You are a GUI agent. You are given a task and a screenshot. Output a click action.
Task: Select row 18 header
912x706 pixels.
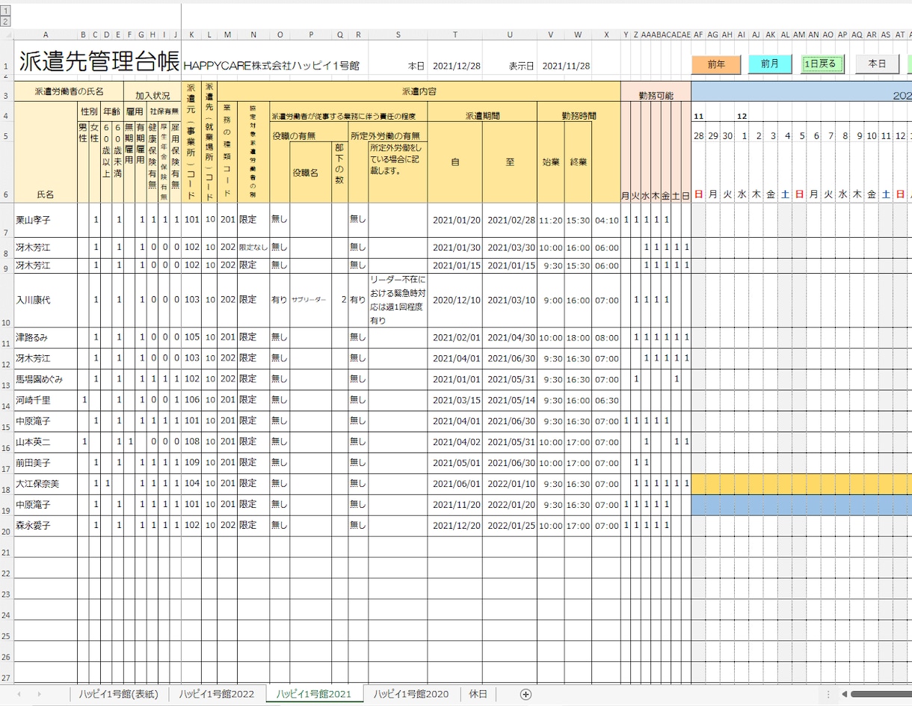coord(6,484)
